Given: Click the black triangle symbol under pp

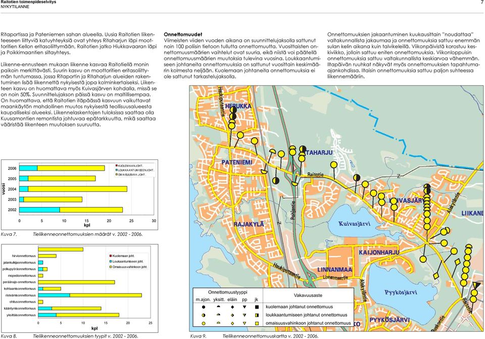Looking at the screenshot, I should (245, 307).
